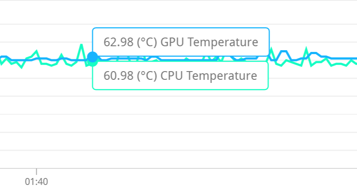Screen dimensions: 357x195
Task: Click the green CPU spike right of the GPU tooltip
Action: point(271,48)
